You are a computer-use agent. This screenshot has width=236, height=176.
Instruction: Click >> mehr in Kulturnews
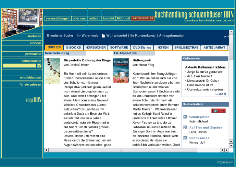pyautogui.click(x=221, y=94)
